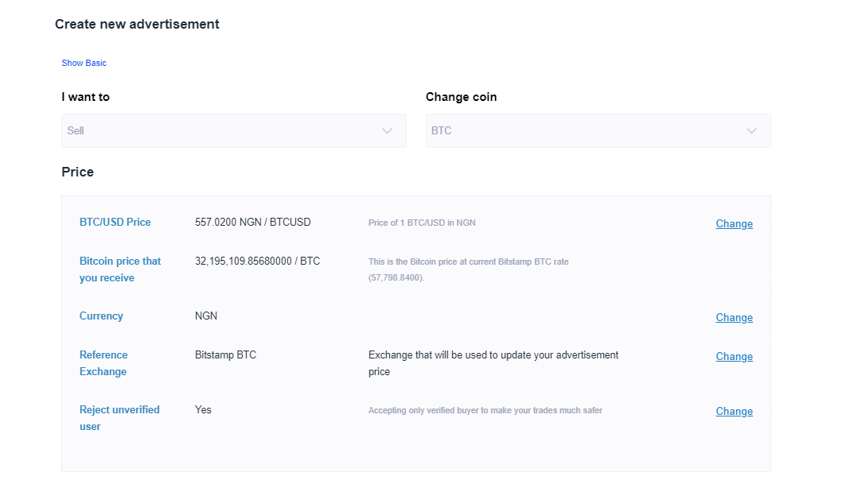Click the 'Create new advertisement' heading
The height and width of the screenshot is (492, 854).
click(x=137, y=24)
